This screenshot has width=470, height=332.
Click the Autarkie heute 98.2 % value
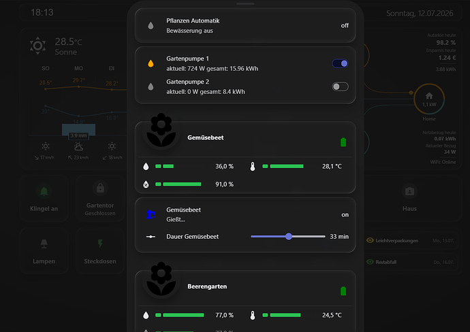pos(445,42)
